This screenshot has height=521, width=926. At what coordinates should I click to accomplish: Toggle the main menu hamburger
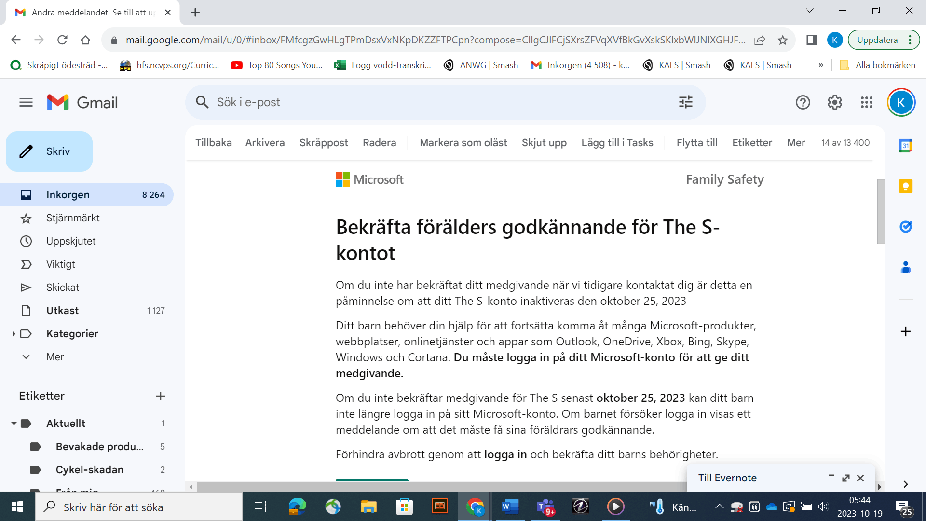coord(26,102)
